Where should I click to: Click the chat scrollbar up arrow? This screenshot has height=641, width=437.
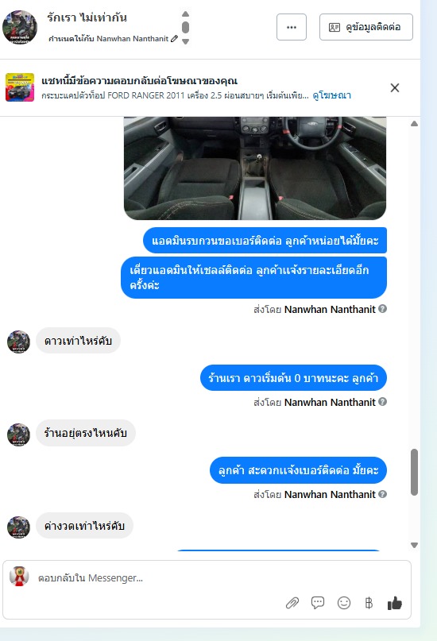414,123
